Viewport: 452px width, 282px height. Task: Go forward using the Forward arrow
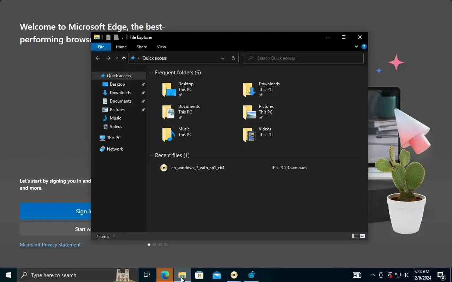pos(108,58)
